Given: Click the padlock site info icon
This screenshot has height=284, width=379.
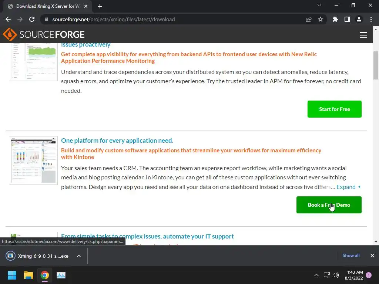Looking at the screenshot, I should pos(47,19).
